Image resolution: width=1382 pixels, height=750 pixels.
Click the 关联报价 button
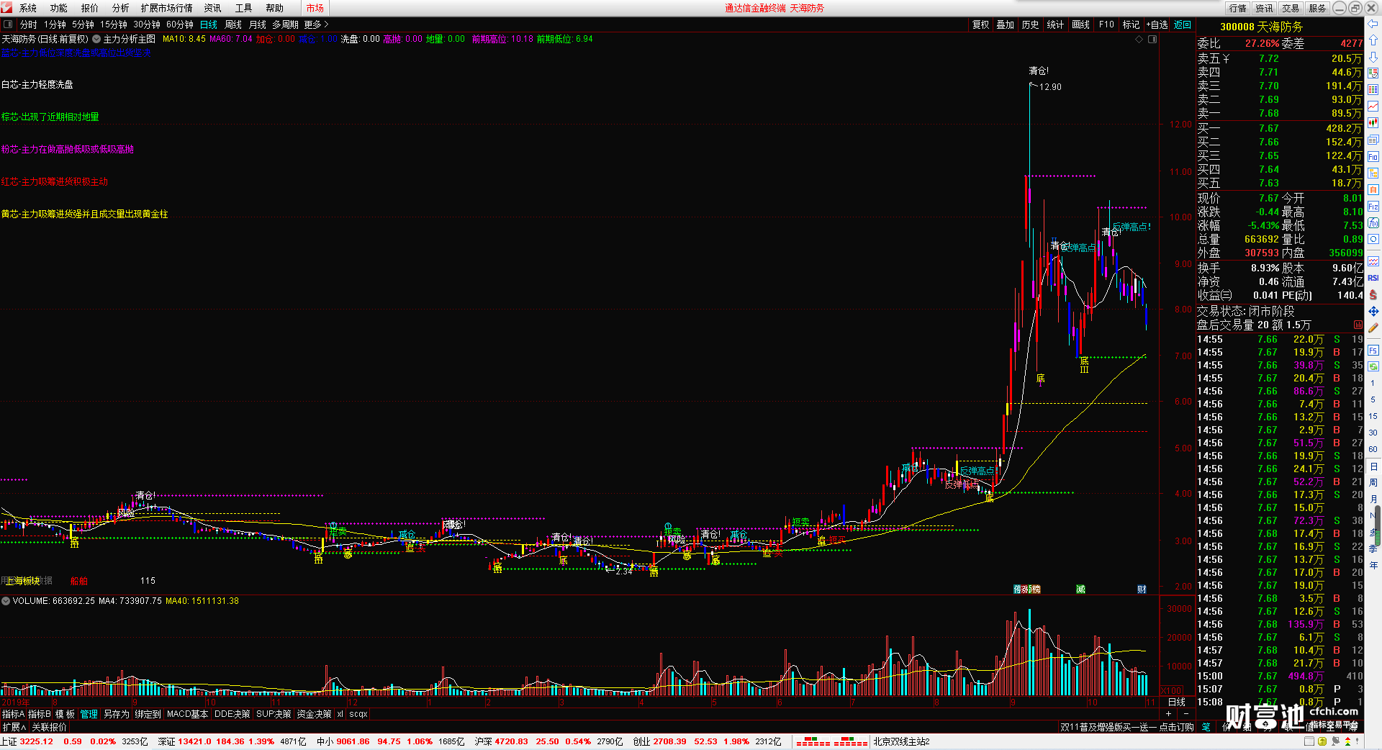click(49, 727)
